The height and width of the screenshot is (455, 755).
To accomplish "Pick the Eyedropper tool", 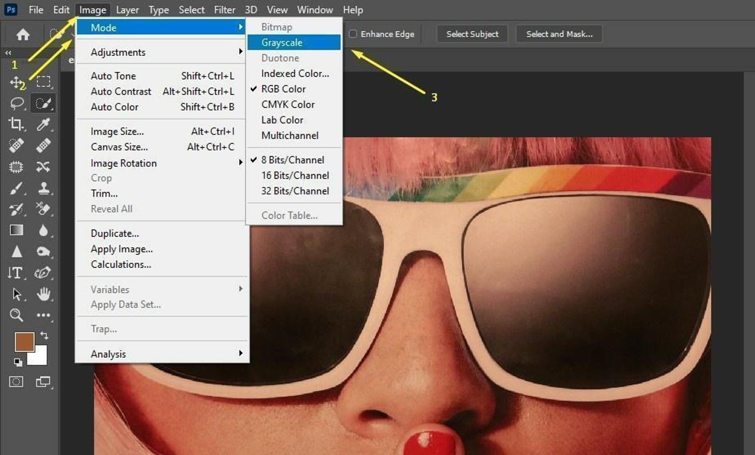I will (x=44, y=125).
